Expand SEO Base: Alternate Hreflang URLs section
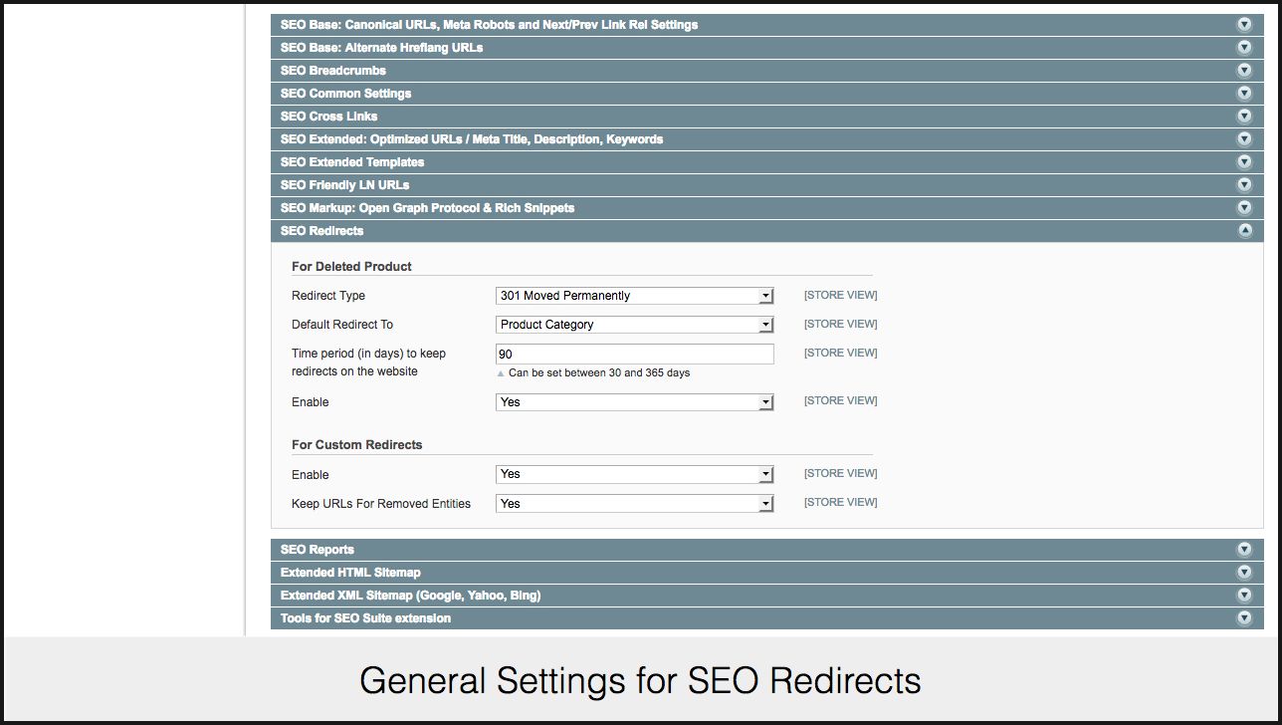 pyautogui.click(x=381, y=48)
